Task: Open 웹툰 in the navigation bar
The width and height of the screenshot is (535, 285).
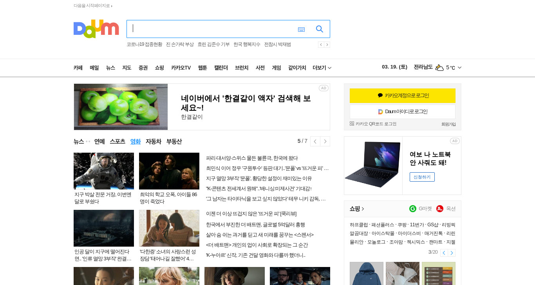Action: coord(202,68)
